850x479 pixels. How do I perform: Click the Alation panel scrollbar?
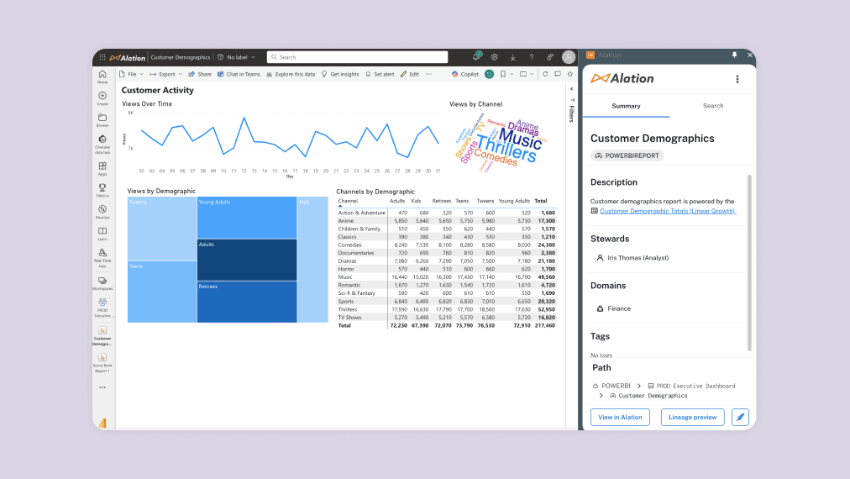coord(750,263)
